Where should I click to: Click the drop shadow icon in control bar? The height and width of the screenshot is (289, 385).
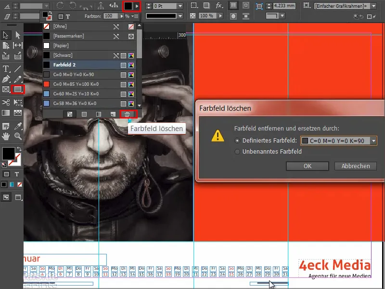tap(206, 5)
